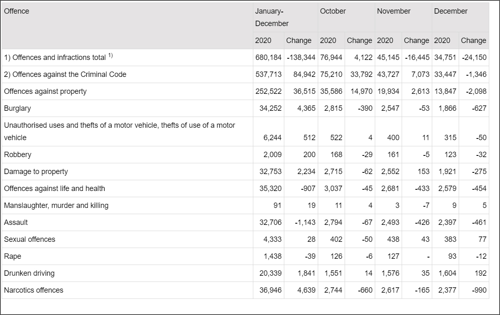Viewport: 500px width, 315px height.
Task: Select the Rape row label
Action: pyautogui.click(x=13, y=256)
